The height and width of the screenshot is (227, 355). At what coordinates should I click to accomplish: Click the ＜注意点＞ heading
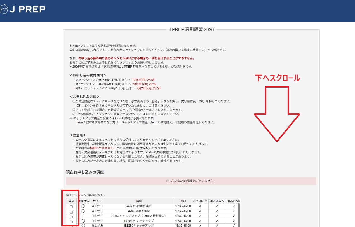78,135
